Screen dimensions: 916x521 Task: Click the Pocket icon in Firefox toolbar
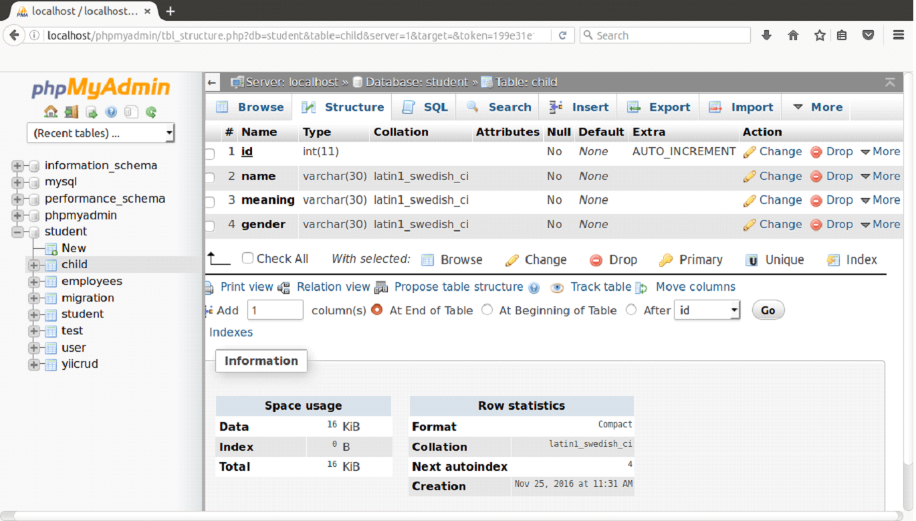pos(868,35)
